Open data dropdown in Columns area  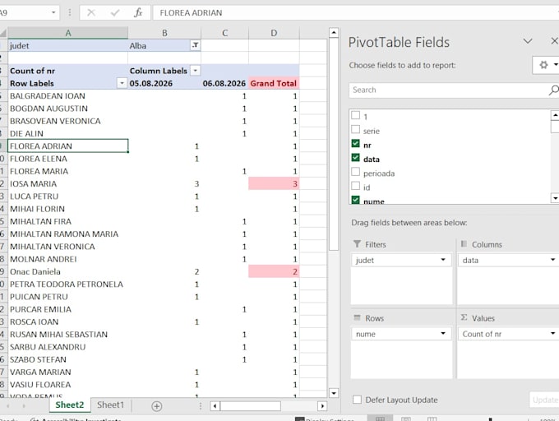[552, 260]
